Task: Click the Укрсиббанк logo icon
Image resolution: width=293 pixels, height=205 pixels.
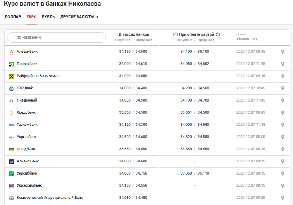Action: click(x=12, y=174)
